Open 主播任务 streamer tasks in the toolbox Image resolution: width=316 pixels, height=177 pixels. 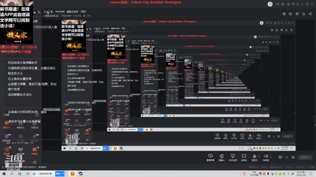34,125
